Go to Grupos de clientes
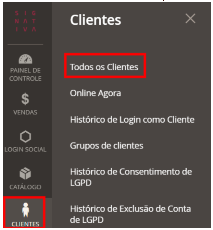The image size is (213, 230). (106, 146)
